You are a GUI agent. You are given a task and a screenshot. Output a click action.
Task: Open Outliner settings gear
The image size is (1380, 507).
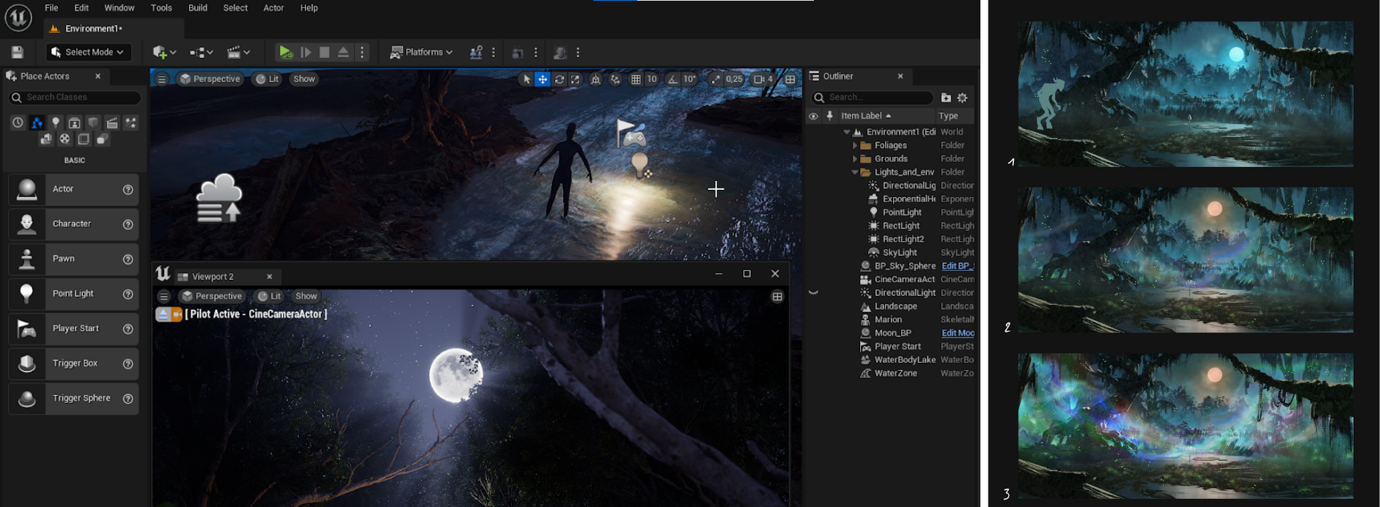click(963, 97)
